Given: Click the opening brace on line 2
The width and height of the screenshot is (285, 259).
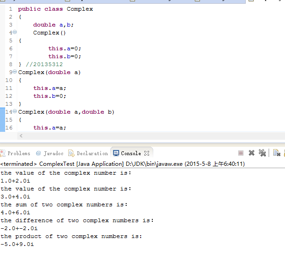Looking at the screenshot, I should (20, 17).
